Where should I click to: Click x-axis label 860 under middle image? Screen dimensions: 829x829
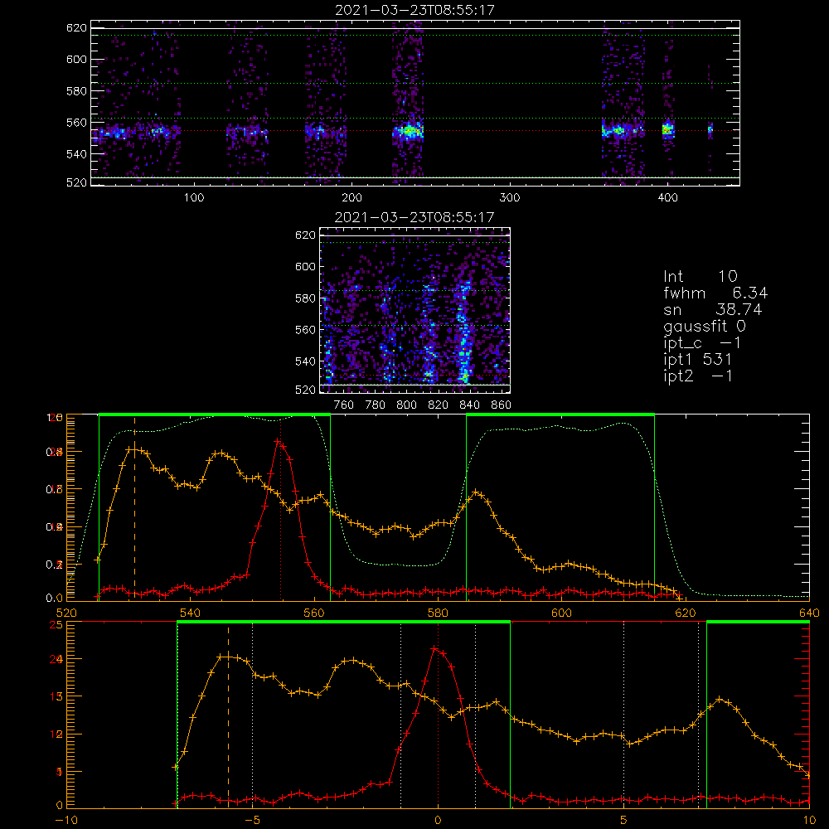click(502, 405)
